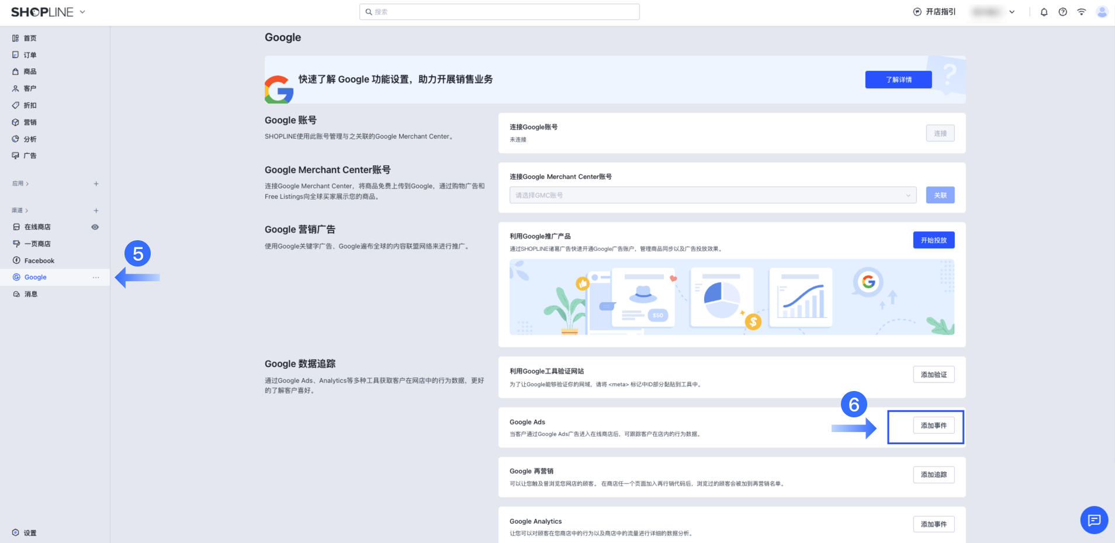Click the 订单 orders sidebar icon
Screen dimensions: 1115x543
pos(16,55)
